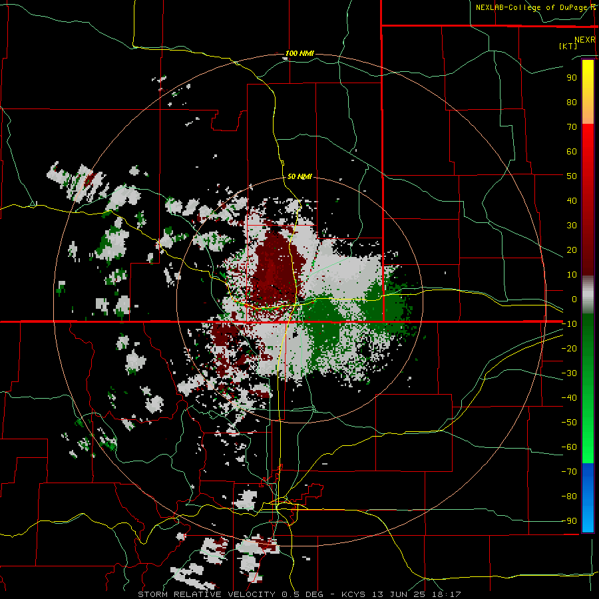The height and width of the screenshot is (599, 599).
Task: Click the 80 value on velocity scale
Action: pos(572,102)
